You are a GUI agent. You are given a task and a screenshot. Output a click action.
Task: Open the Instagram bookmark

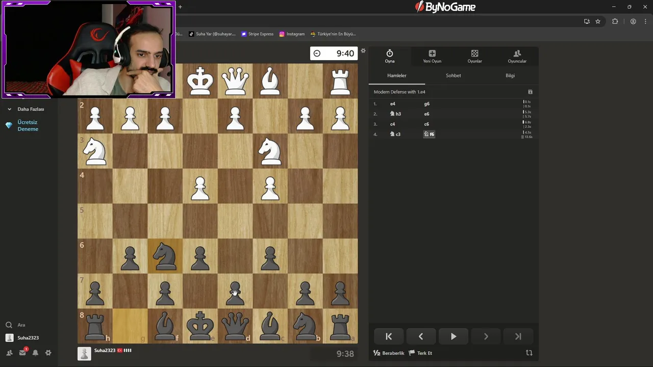pos(292,34)
